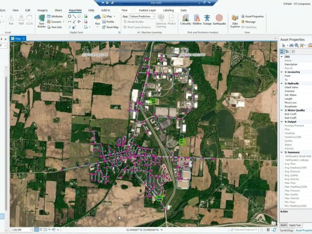Image resolution: width=312 pixels, height=234 pixels.
Task: Open the Twin Builder tool
Action: 42,21
